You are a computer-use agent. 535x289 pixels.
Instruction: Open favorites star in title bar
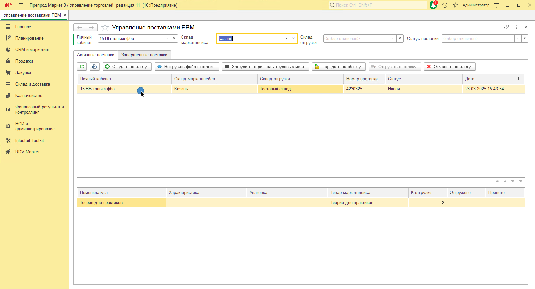(x=456, y=5)
